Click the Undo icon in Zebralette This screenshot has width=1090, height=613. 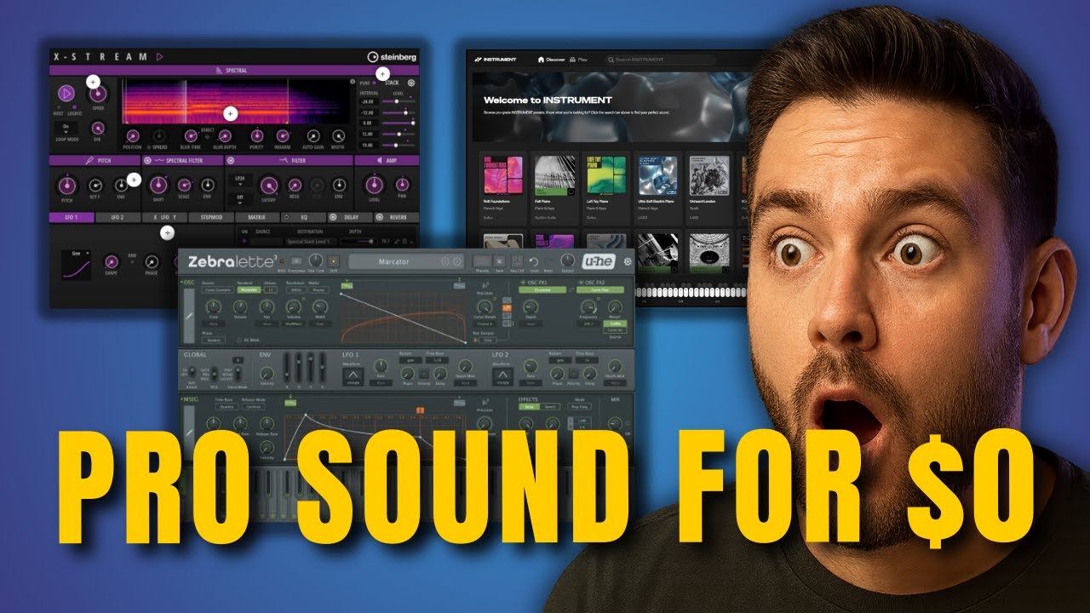[534, 261]
